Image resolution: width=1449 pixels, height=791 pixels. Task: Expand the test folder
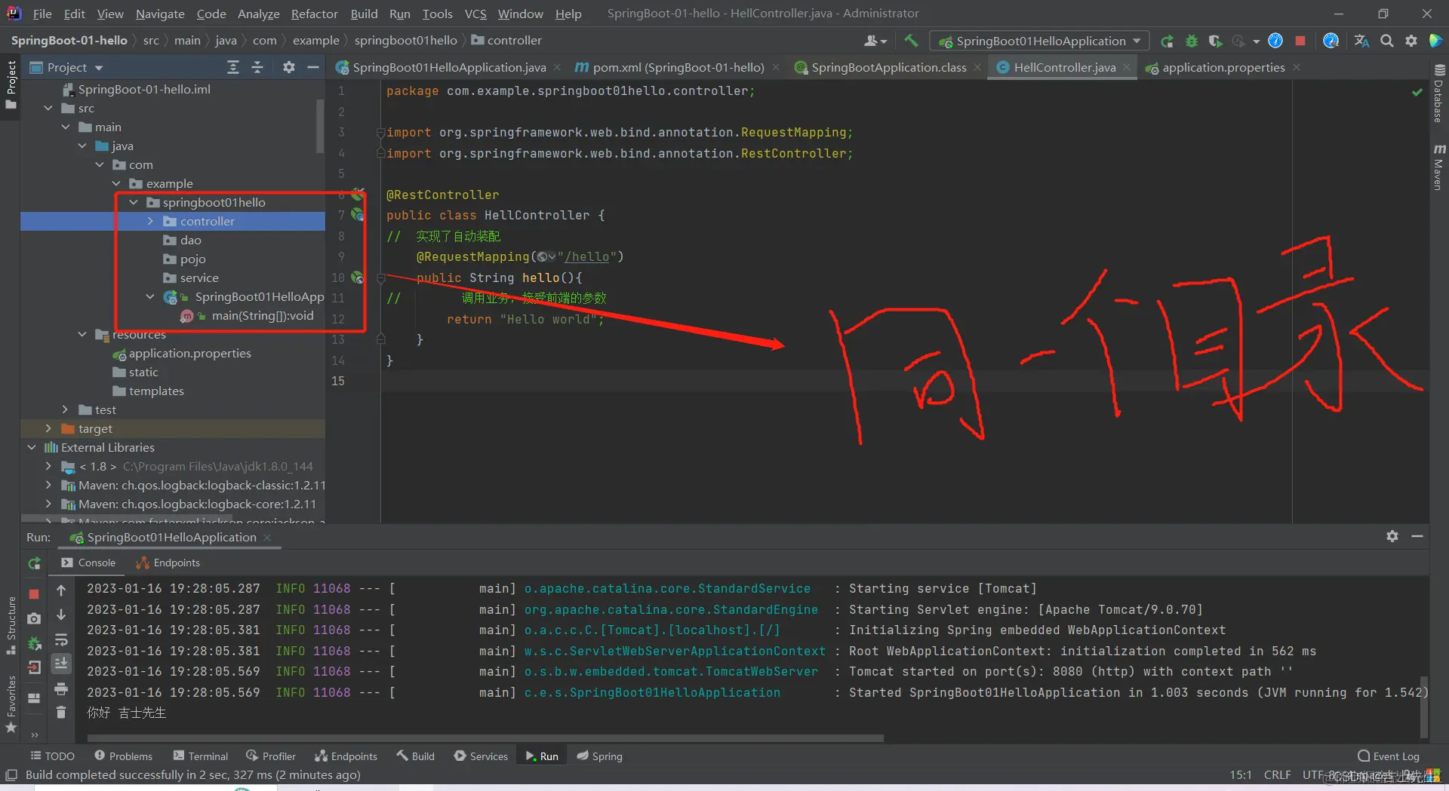(x=66, y=410)
